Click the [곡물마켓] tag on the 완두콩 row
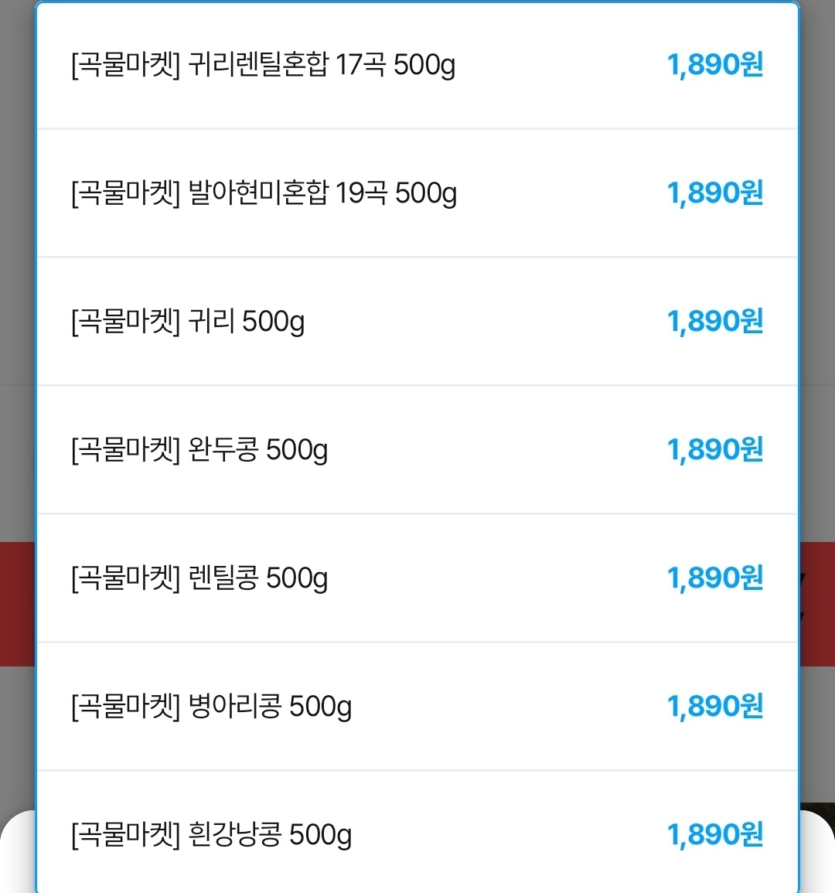The height and width of the screenshot is (893, 835). coord(125,450)
